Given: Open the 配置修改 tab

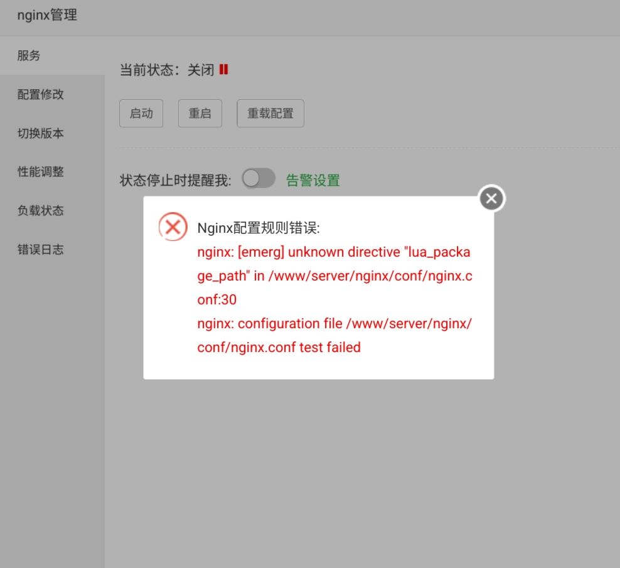Looking at the screenshot, I should tap(52, 94).
